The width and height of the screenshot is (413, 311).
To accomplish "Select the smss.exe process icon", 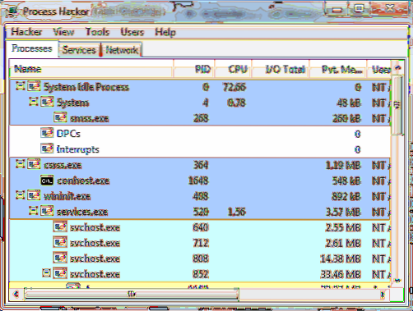I will tap(60, 118).
